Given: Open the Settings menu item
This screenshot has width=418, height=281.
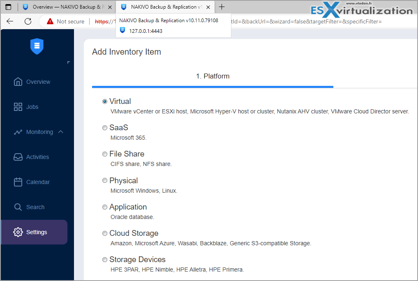Looking at the screenshot, I should tap(34, 232).
